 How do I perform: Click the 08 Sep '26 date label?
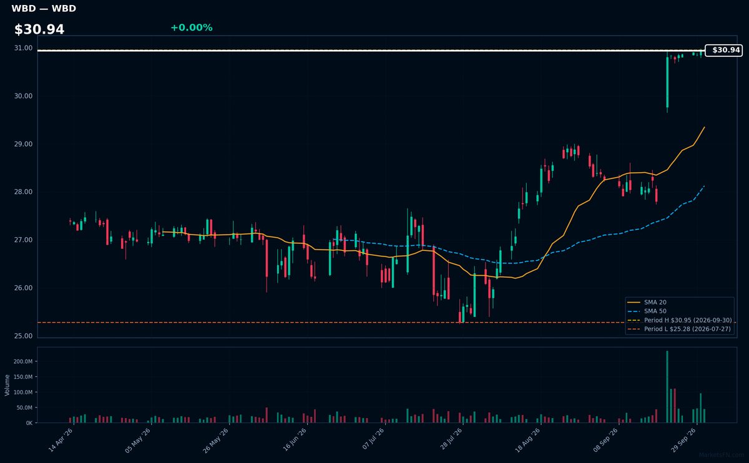(605, 441)
